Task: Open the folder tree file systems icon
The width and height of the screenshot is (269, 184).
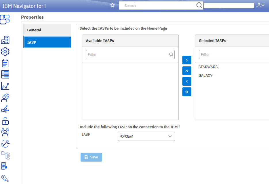Action: 5,155
